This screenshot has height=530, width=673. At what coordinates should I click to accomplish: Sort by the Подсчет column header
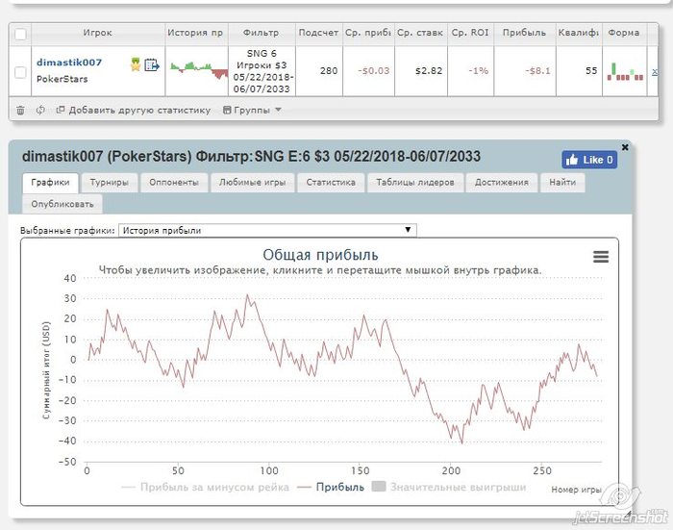coord(318,33)
